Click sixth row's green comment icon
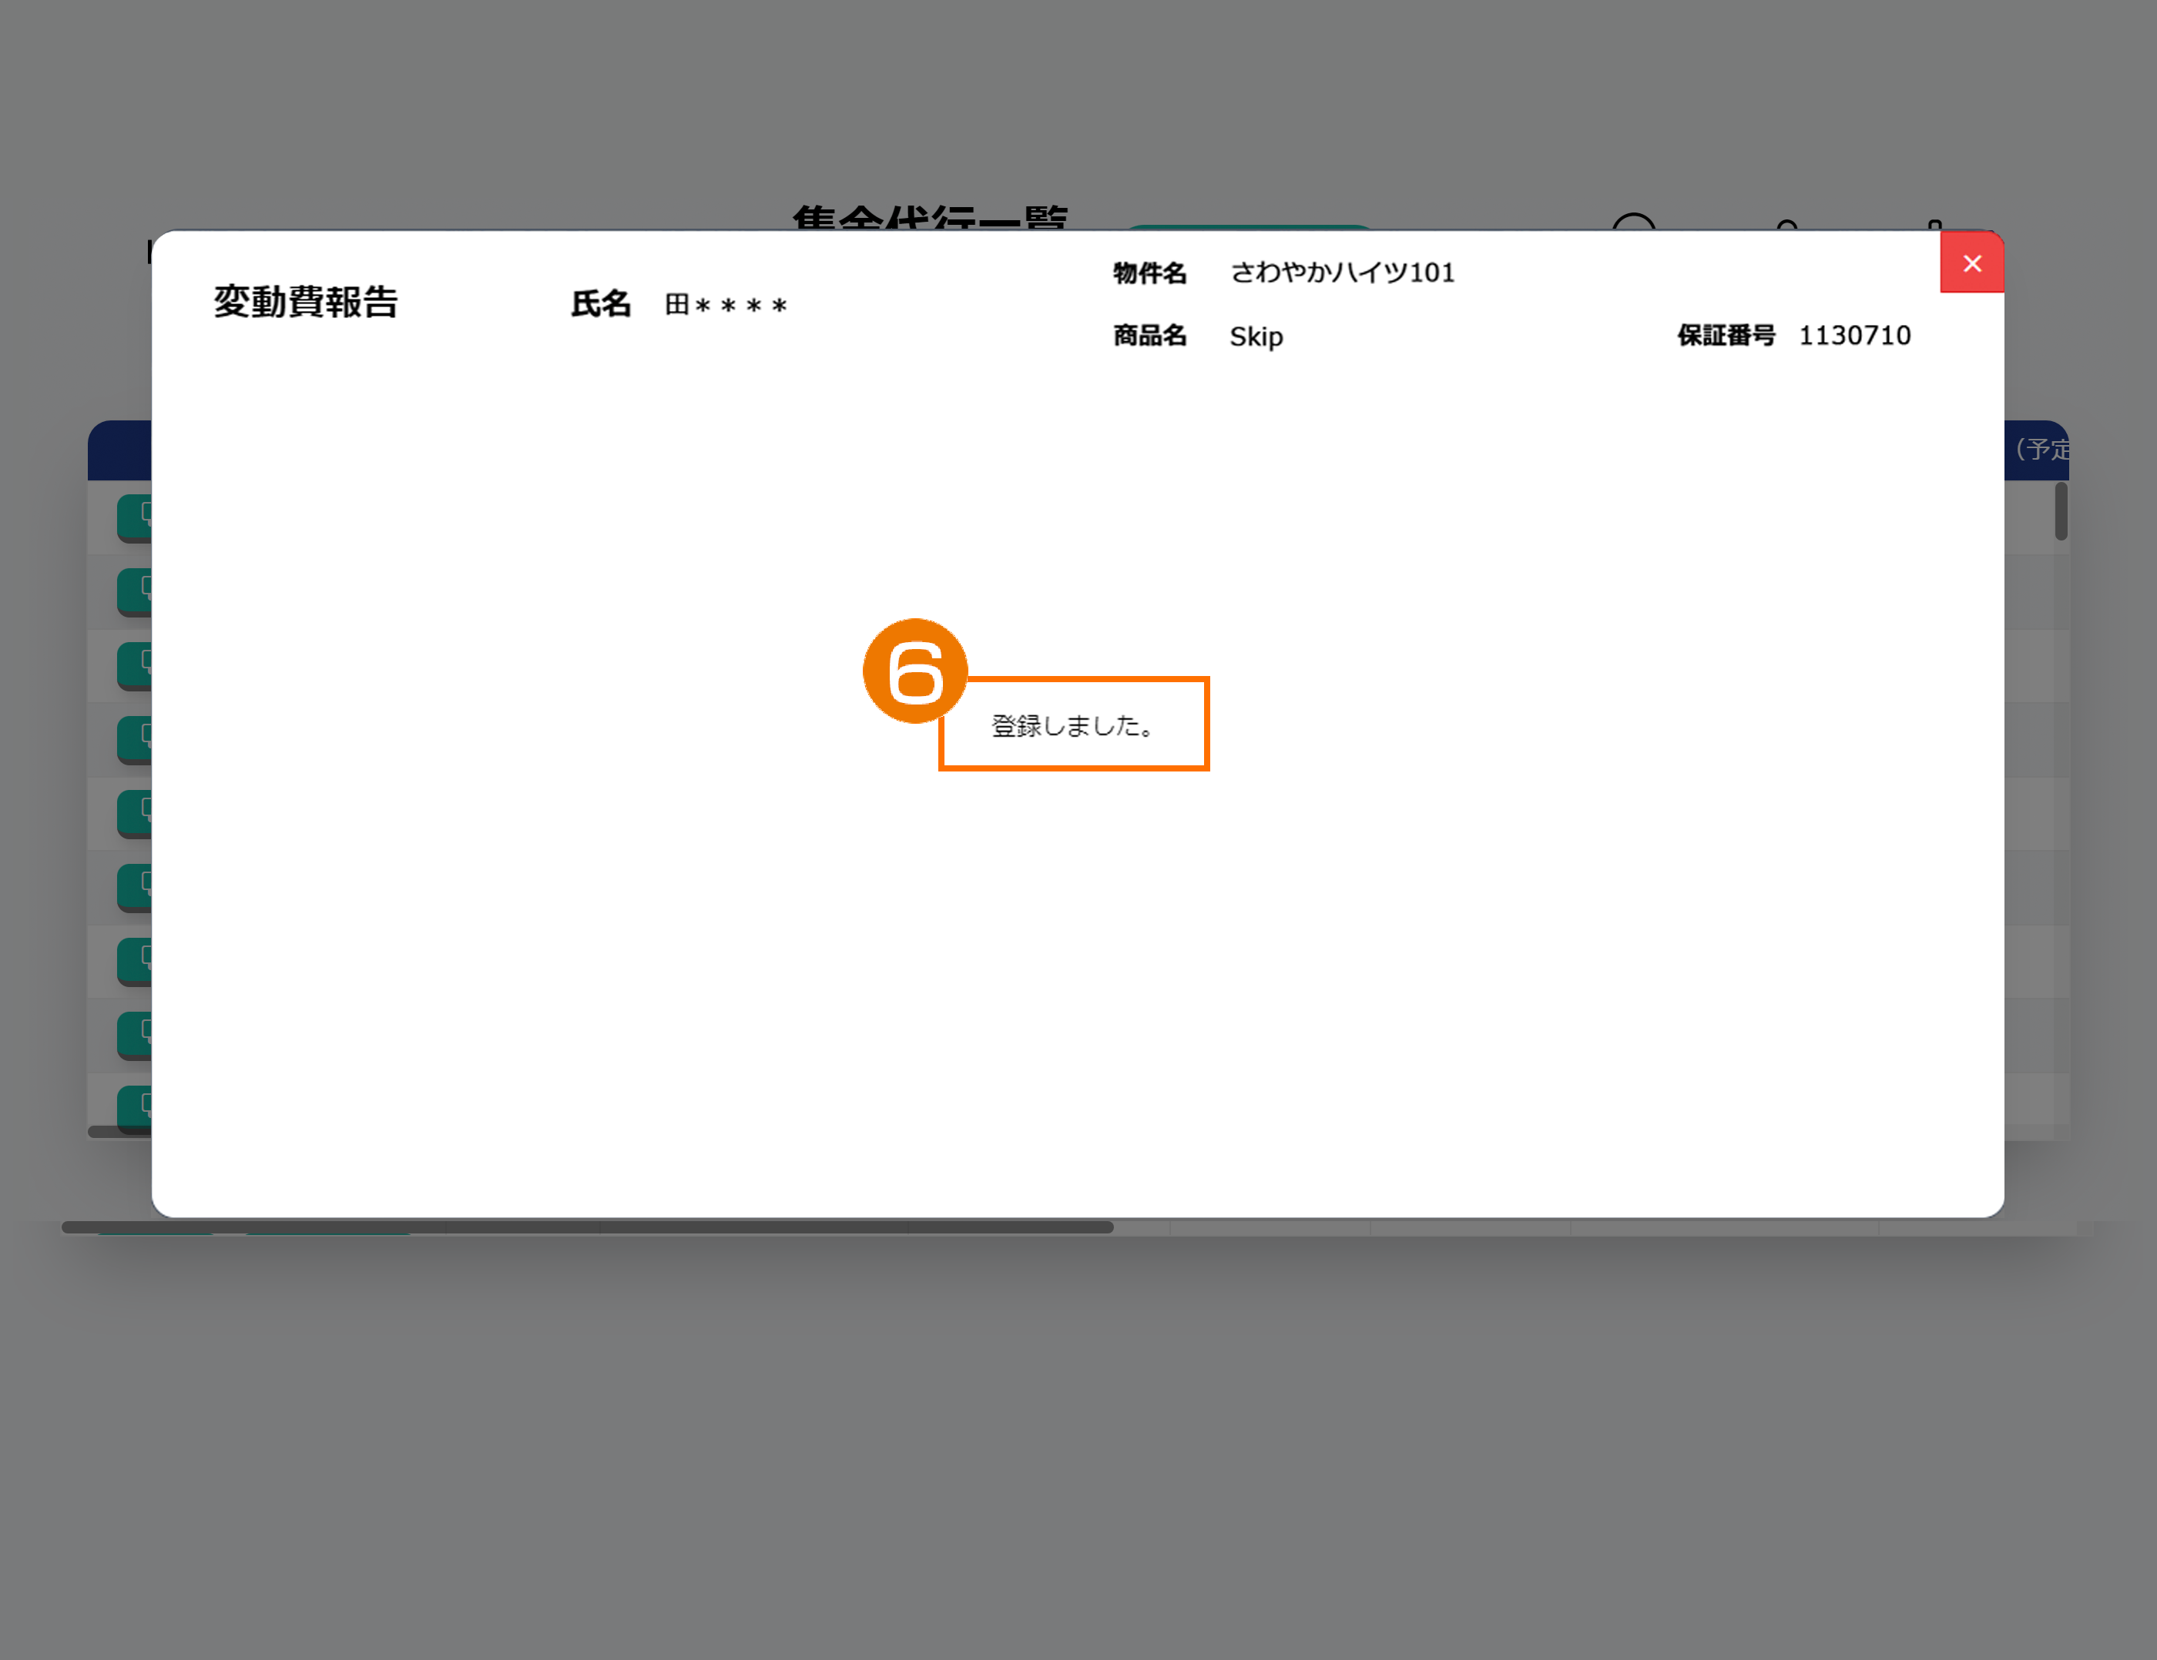 tap(136, 886)
